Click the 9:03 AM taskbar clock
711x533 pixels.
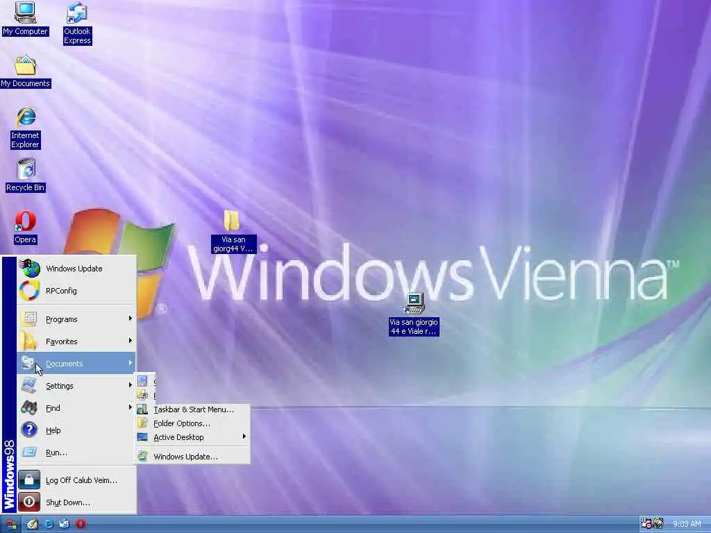tap(687, 525)
